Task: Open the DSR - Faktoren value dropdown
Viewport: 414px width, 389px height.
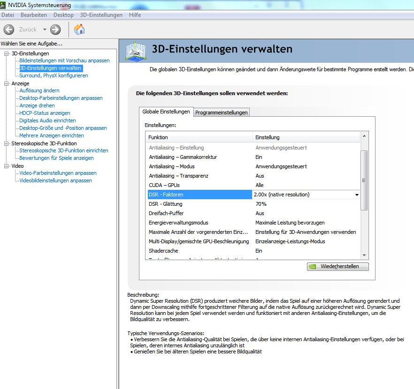Action: pos(357,195)
